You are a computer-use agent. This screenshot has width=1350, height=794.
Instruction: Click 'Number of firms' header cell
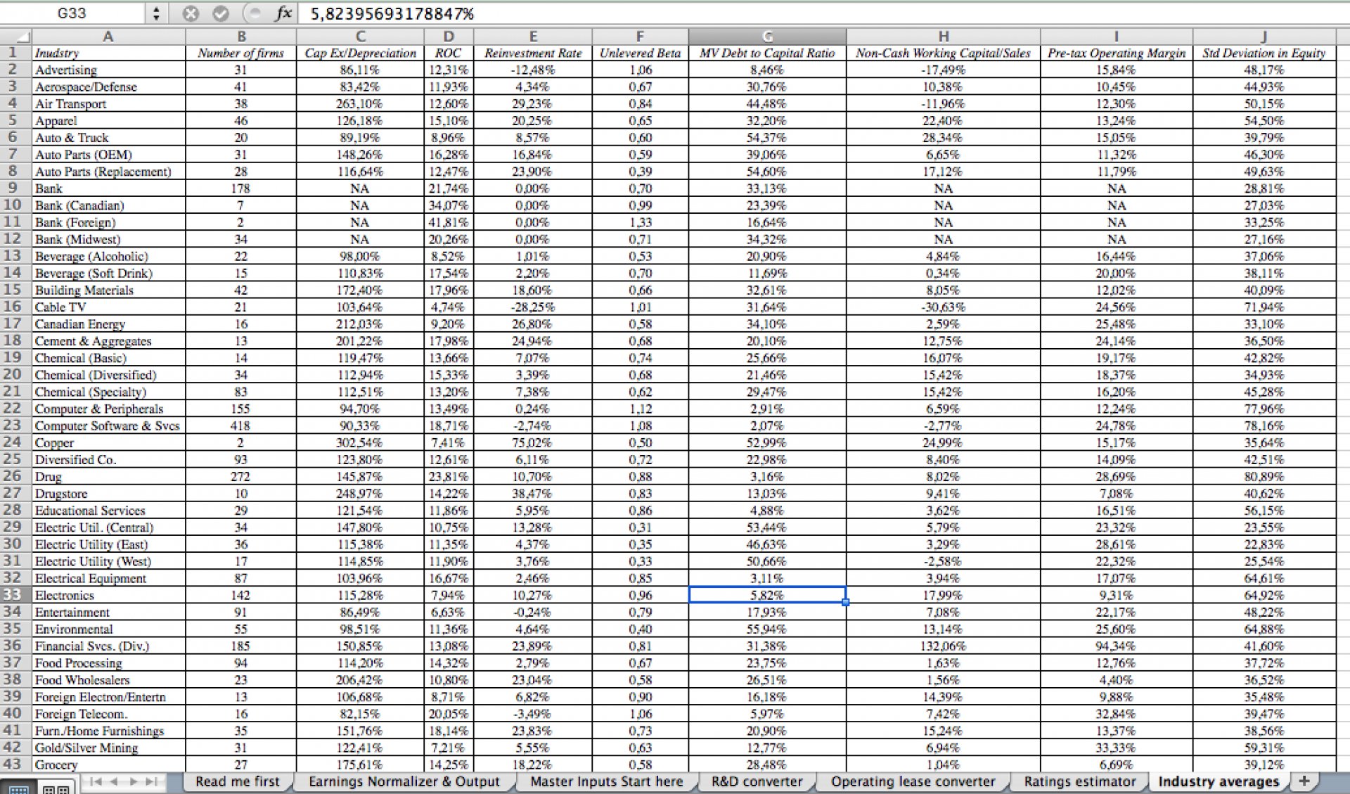click(x=240, y=53)
